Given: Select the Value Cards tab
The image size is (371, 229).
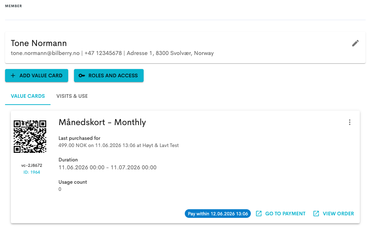Looking at the screenshot, I should [x=28, y=96].
